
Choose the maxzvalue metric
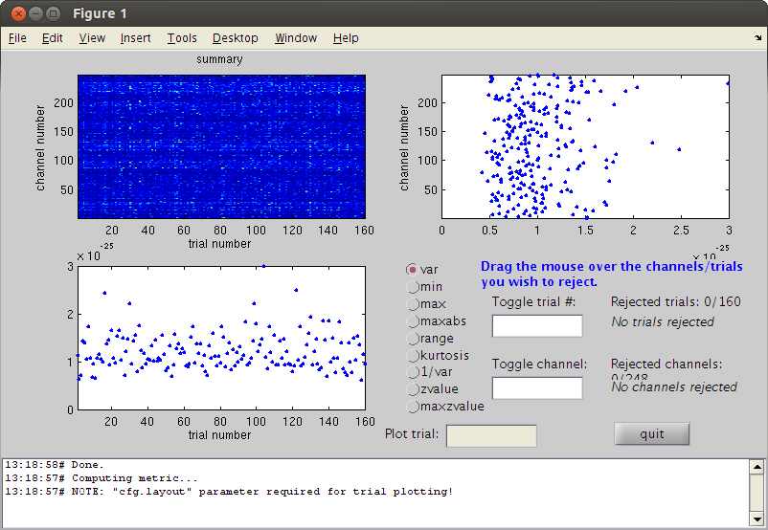point(413,407)
